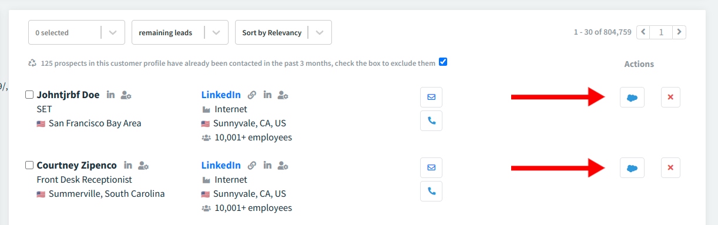Click the page number input field

(661, 32)
